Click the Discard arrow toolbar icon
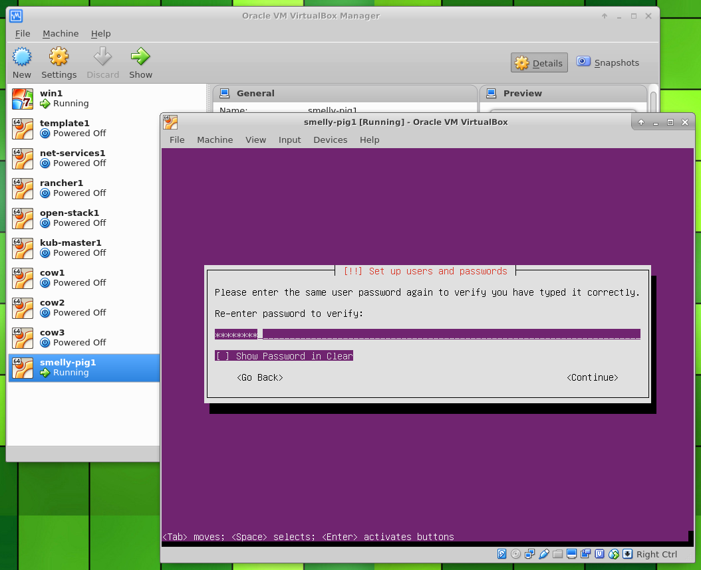The height and width of the screenshot is (570, 701). click(x=102, y=56)
